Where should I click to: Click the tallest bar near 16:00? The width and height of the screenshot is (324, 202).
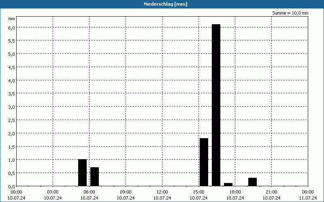coord(216,105)
